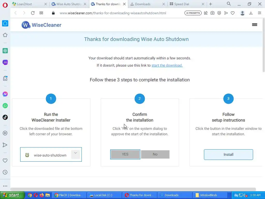
Task: Click the page URL address field
Action: coord(113,13)
